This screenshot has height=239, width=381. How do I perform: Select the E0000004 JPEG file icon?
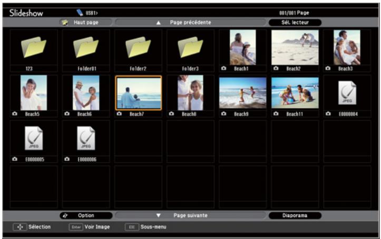pos(347,93)
